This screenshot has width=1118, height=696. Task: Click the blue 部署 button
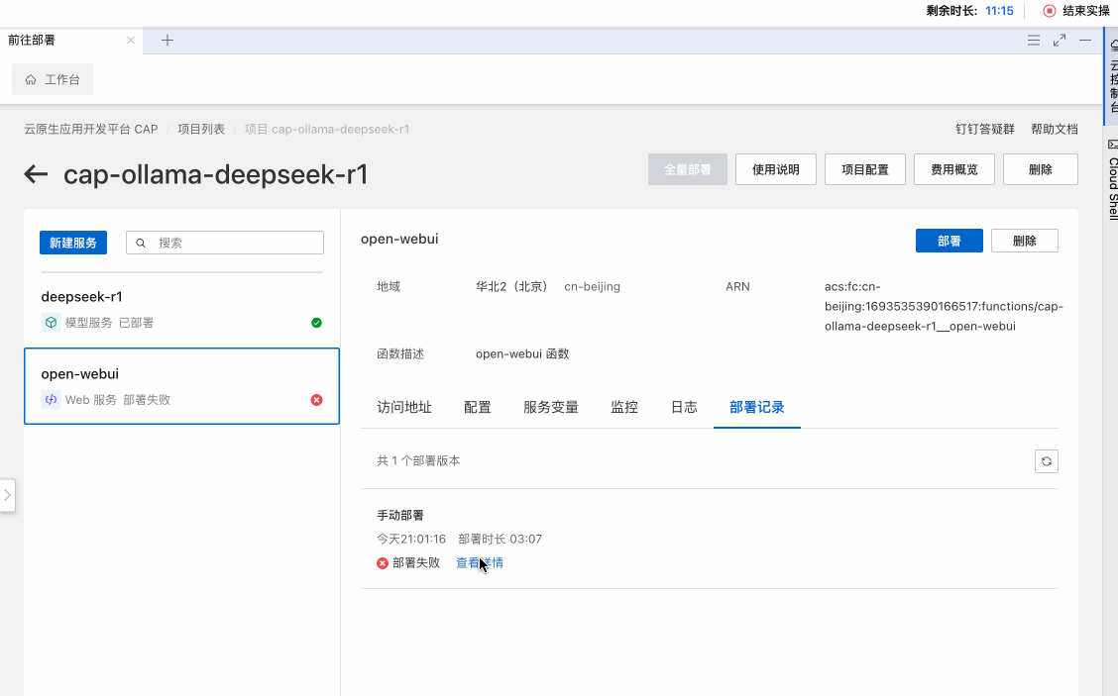950,241
